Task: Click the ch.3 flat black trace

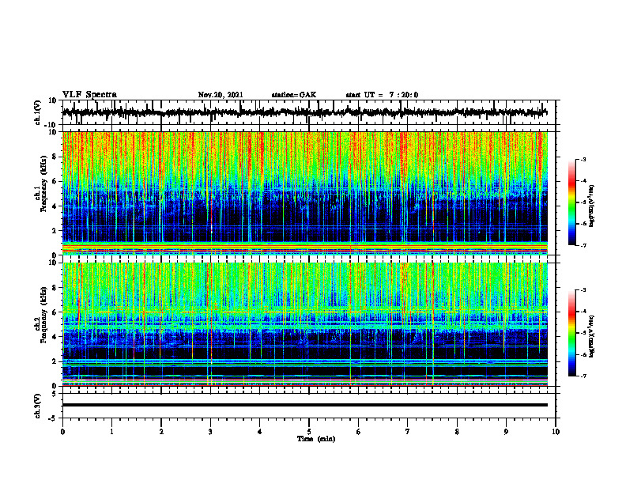Action: pyautogui.click(x=304, y=405)
